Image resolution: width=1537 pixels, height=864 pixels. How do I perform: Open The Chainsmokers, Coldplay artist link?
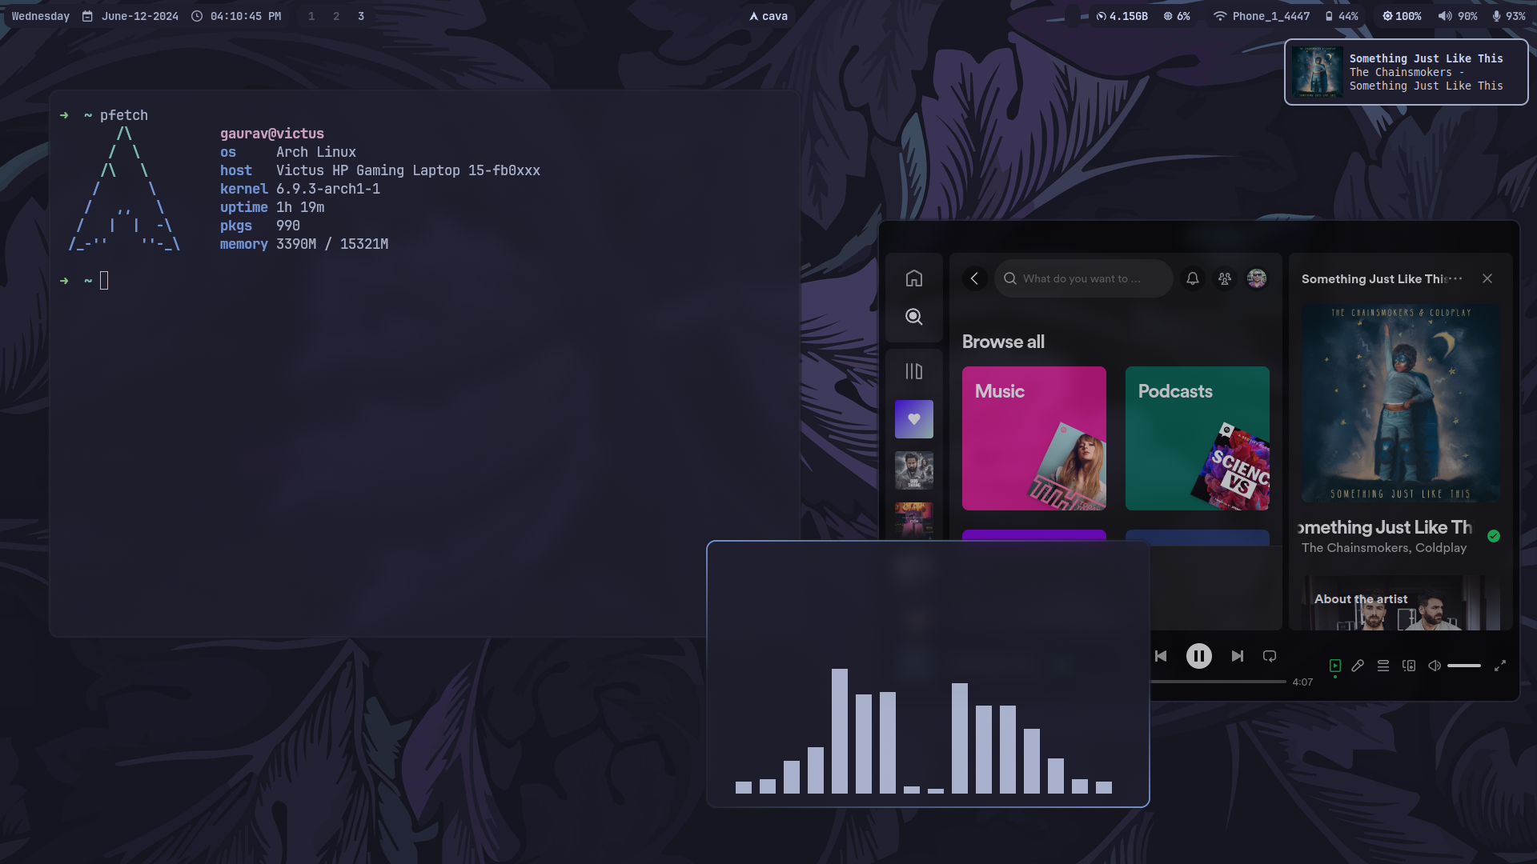pyautogui.click(x=1384, y=548)
